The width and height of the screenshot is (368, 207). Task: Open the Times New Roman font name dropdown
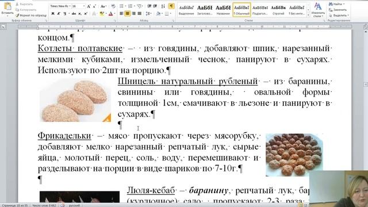click(70, 6)
